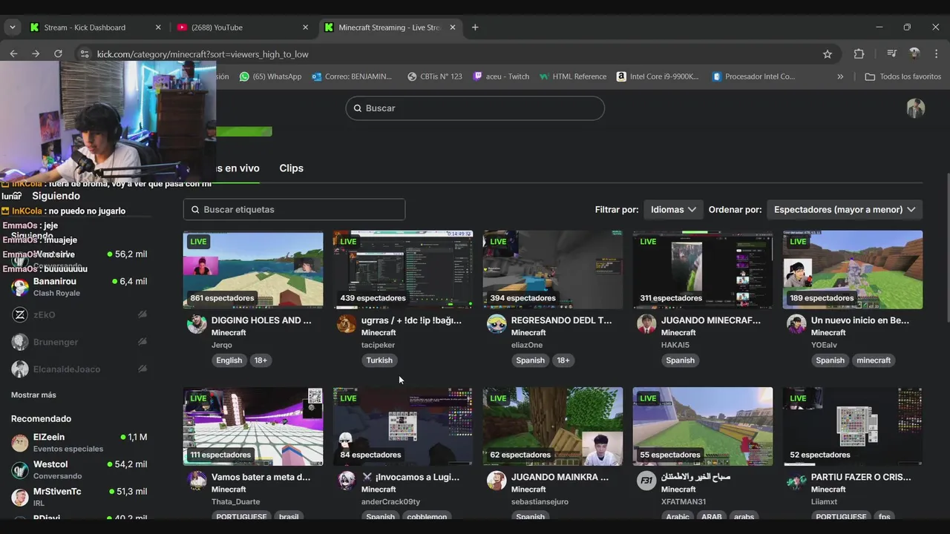950x534 pixels.
Task: Open eliazOne channel avatar
Action: (x=497, y=324)
